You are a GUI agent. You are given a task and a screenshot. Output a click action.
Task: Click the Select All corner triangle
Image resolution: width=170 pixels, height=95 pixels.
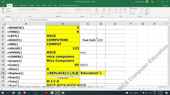(x=4, y=24)
